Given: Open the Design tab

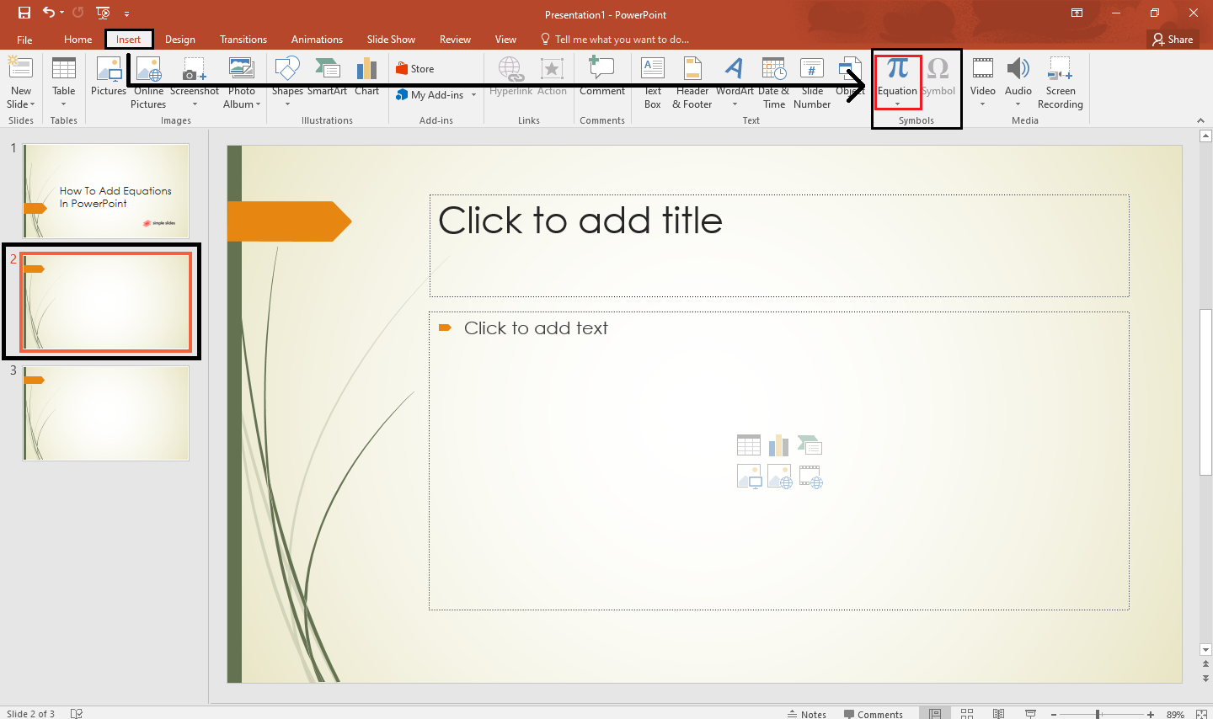Looking at the screenshot, I should click(179, 40).
